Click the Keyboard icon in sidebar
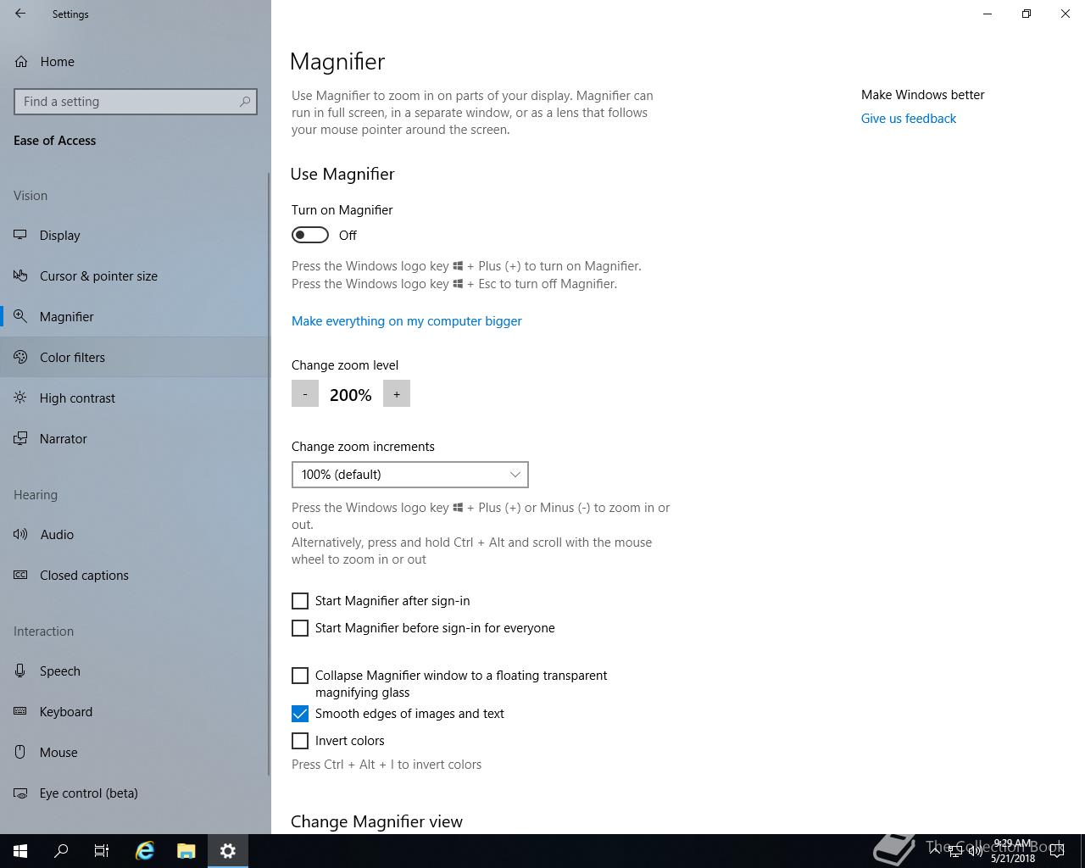1085x868 pixels. click(x=20, y=711)
